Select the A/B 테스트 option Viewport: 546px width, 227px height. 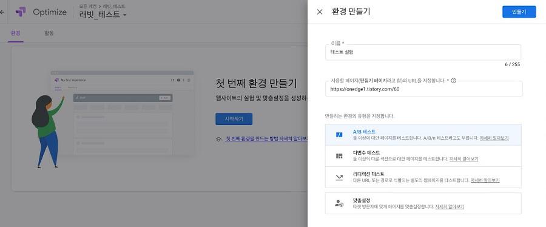tap(423, 135)
